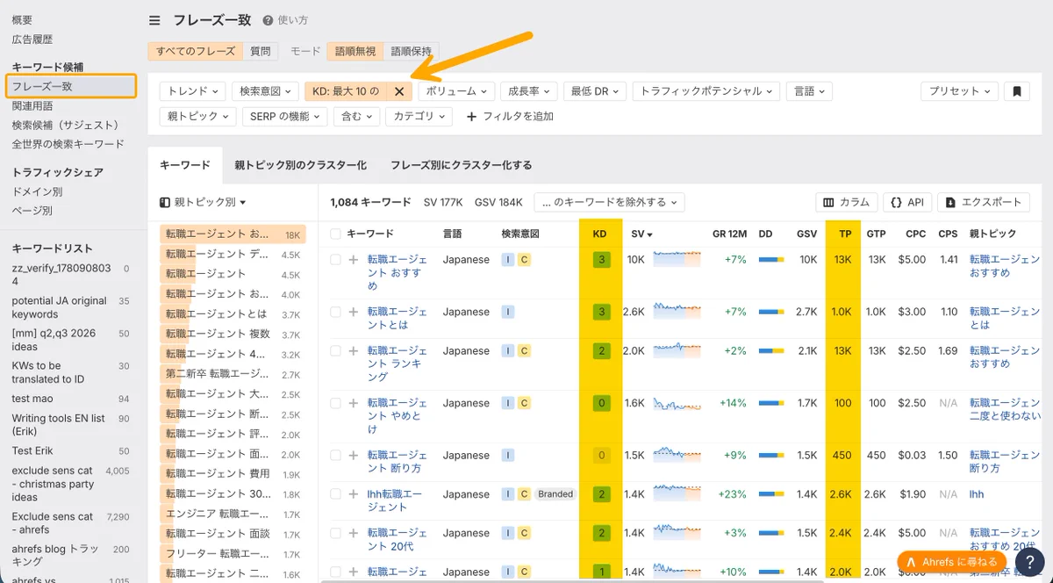
Task: Click the Branded tag on lhh転職エージェント row
Action: coord(555,494)
